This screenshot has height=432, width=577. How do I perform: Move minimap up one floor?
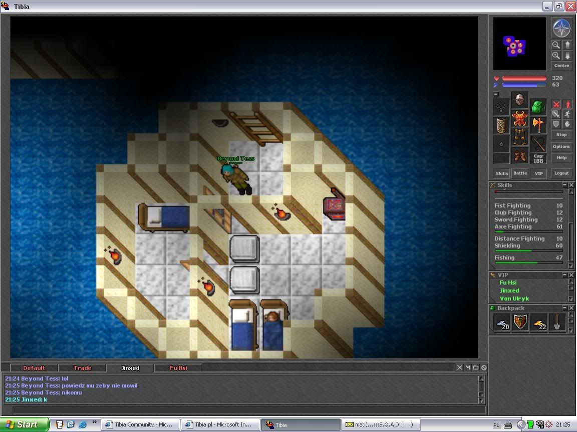click(567, 45)
